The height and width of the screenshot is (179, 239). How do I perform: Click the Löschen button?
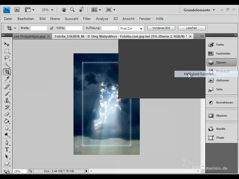coord(191,28)
